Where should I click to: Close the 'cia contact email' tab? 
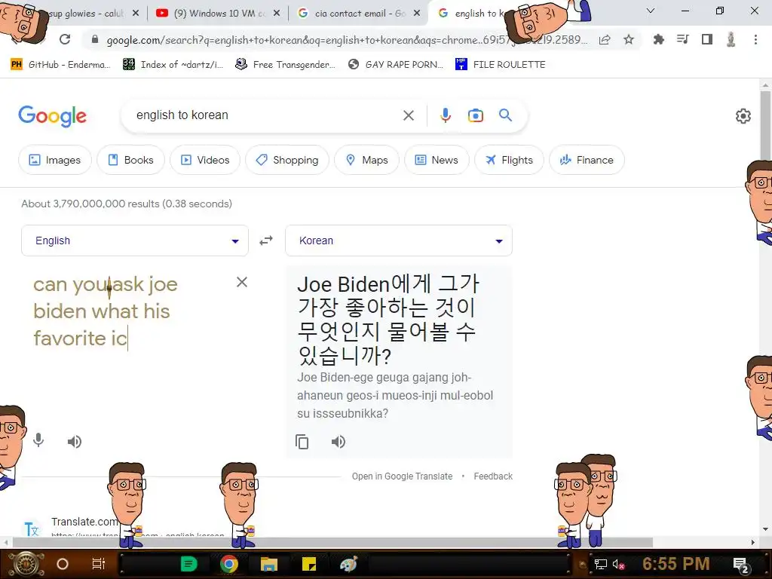(417, 14)
